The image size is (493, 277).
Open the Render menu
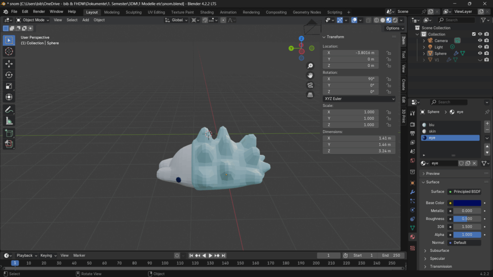tap(39, 12)
